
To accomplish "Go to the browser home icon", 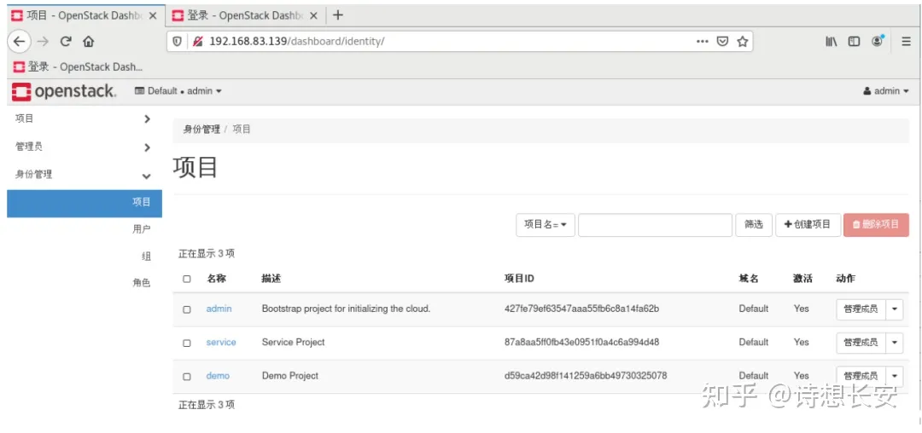I will [89, 41].
